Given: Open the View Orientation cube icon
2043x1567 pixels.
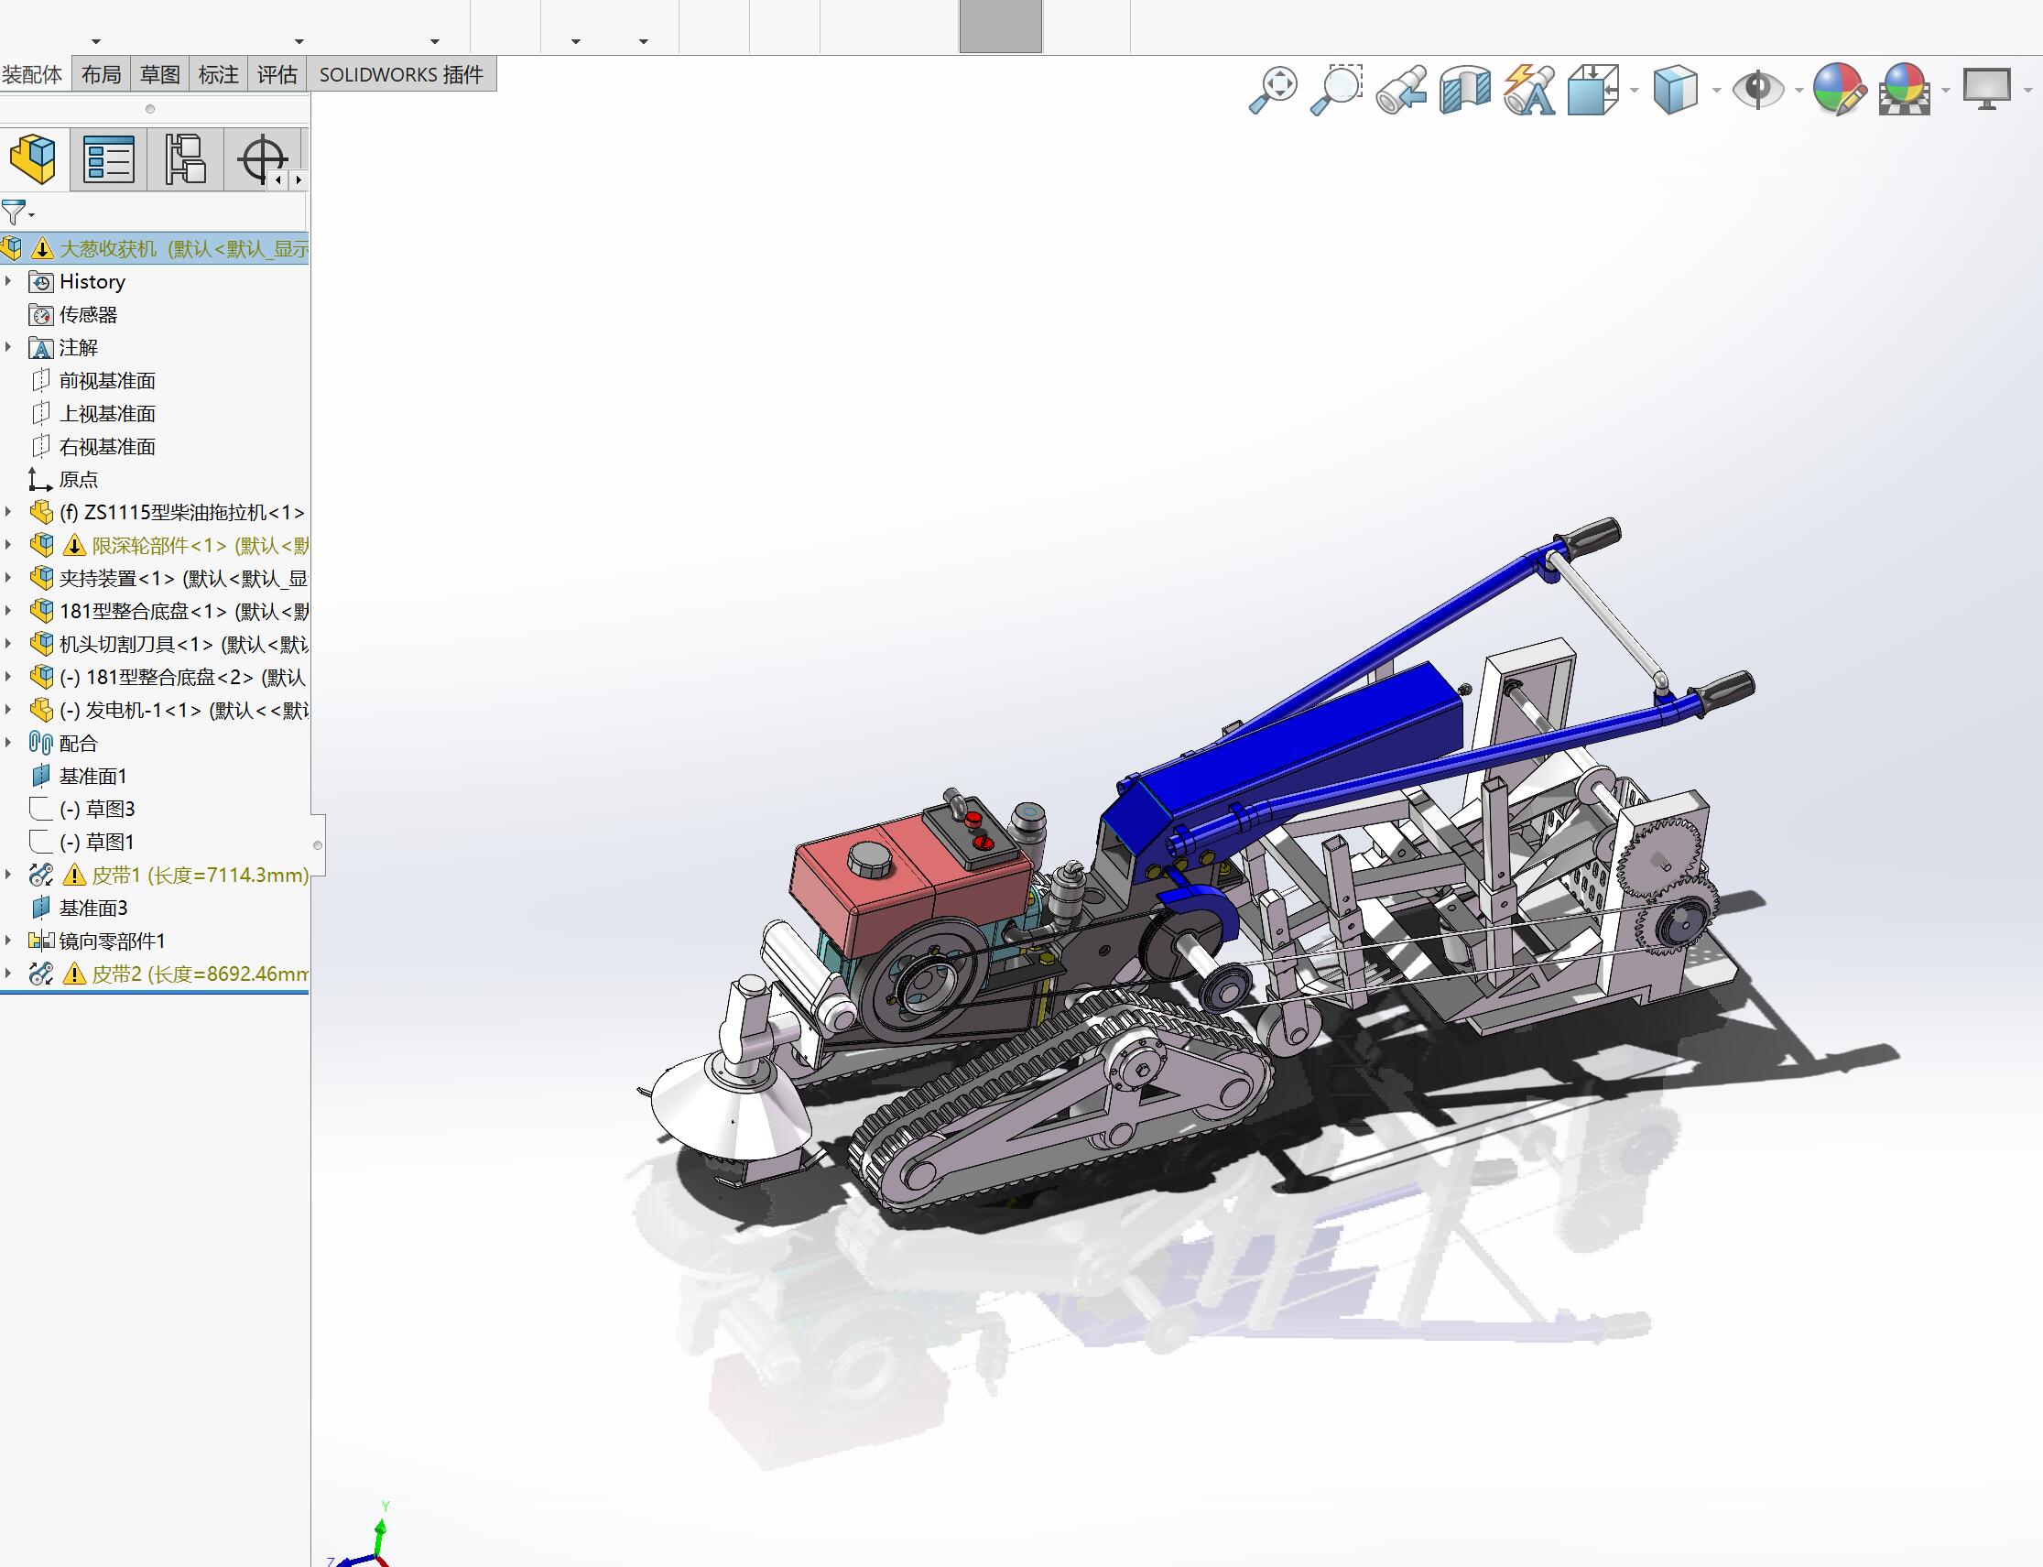Looking at the screenshot, I should coord(1593,91).
